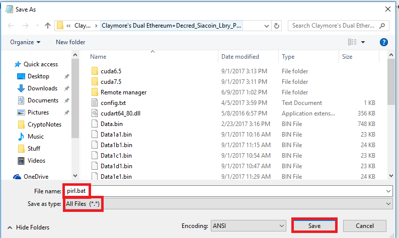Click the cuda6.5 folder icon
The image size is (399, 238).
pos(95,71)
